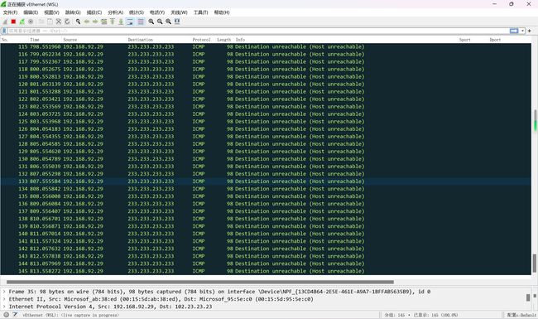Select packet number 145 row
538x319 pixels.
point(266,271)
